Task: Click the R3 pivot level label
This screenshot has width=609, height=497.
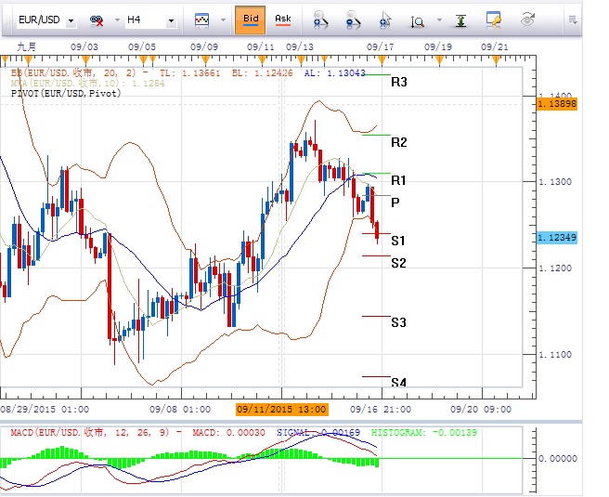Action: pos(399,82)
